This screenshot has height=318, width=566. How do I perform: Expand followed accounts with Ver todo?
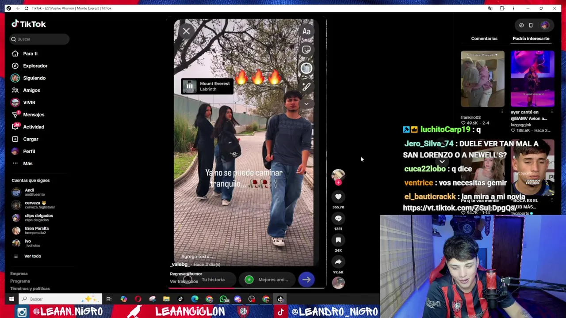pos(32,256)
